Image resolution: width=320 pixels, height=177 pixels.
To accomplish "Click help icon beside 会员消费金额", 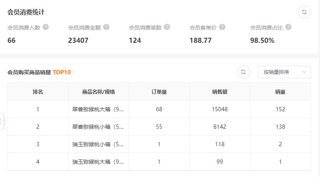I will pyautogui.click(x=106, y=27).
